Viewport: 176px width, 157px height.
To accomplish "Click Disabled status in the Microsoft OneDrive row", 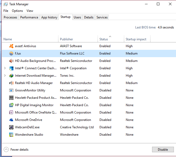I will tap(105, 120).
